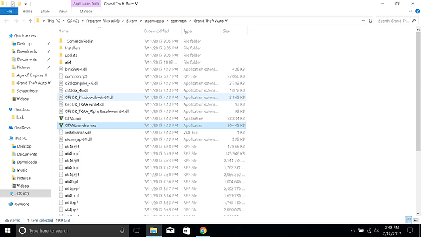Expand the ribbon with the chevron
421x237 pixels.
point(410,11)
